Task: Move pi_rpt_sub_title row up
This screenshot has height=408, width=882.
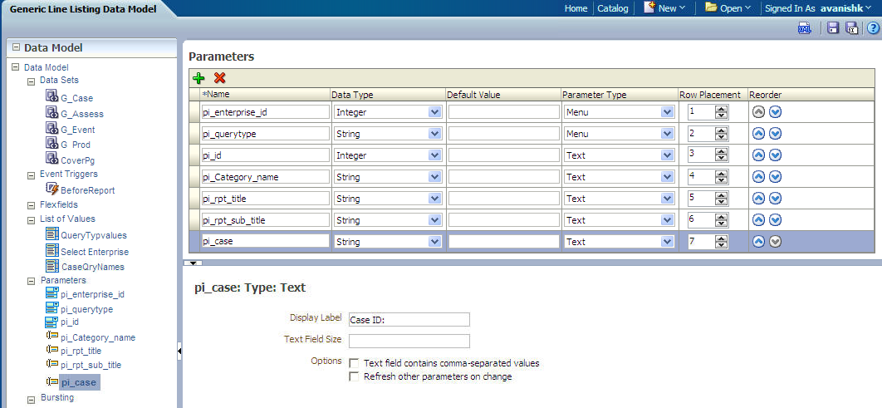Action: point(759,220)
